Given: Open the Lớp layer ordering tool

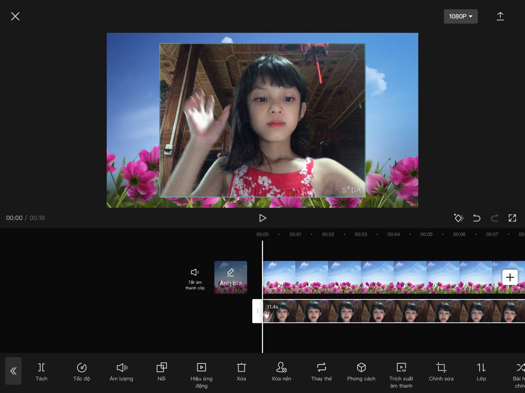Looking at the screenshot, I should (481, 372).
